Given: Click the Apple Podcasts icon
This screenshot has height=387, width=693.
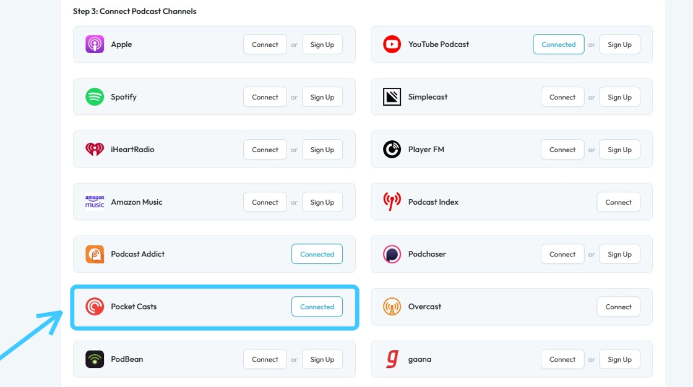Looking at the screenshot, I should (95, 45).
